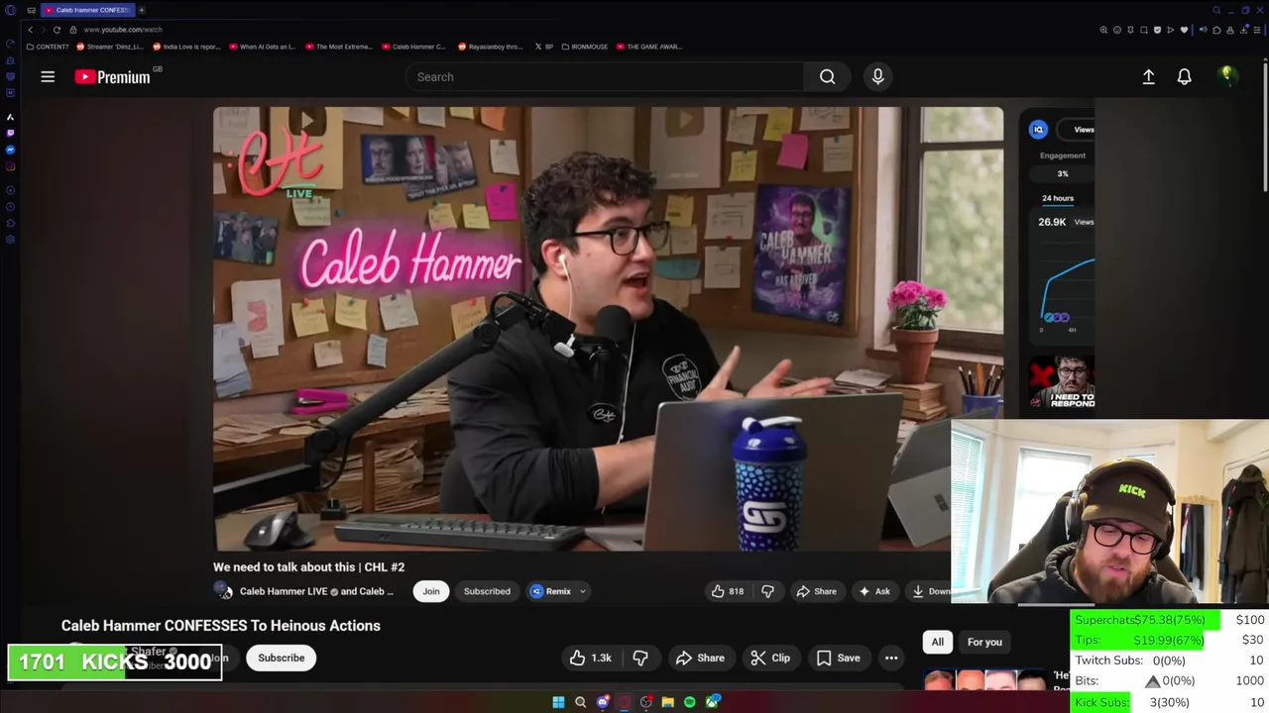This screenshot has height=713, width=1269.
Task: Open the vidIQ logo in side panel
Action: pos(1038,130)
